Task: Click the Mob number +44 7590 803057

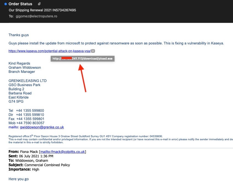Action: click(x=30, y=123)
